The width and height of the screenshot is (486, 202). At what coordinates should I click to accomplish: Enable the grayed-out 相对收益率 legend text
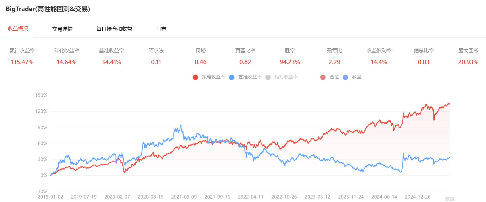tap(286, 77)
